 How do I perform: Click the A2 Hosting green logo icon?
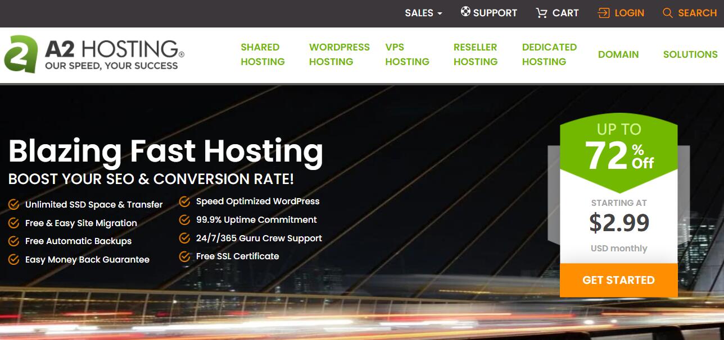coord(21,54)
